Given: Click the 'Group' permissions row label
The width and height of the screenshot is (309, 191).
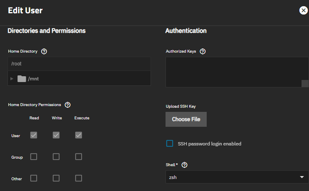Looking at the screenshot, I should point(17,157).
